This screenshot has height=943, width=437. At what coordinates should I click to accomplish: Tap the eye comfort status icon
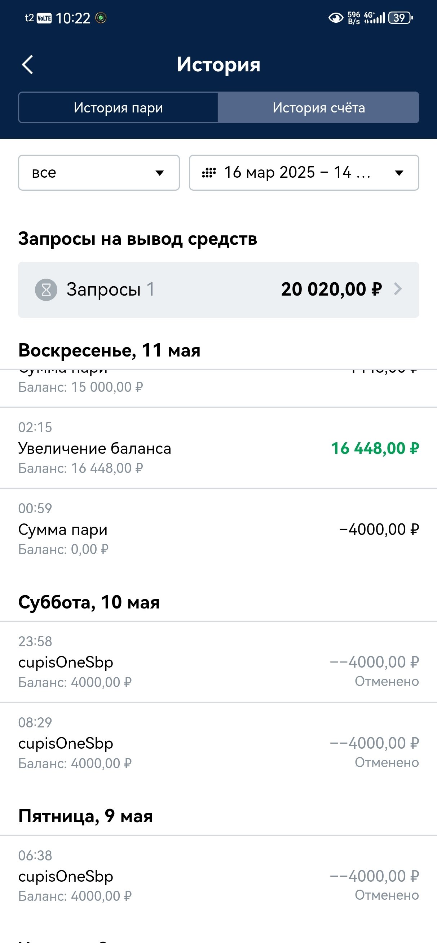point(336,18)
